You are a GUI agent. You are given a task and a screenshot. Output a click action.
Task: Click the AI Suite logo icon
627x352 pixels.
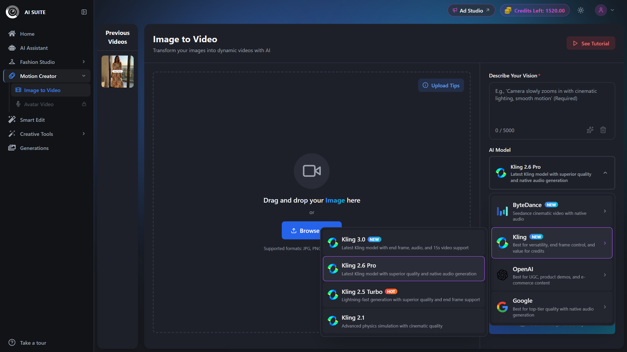tap(13, 12)
